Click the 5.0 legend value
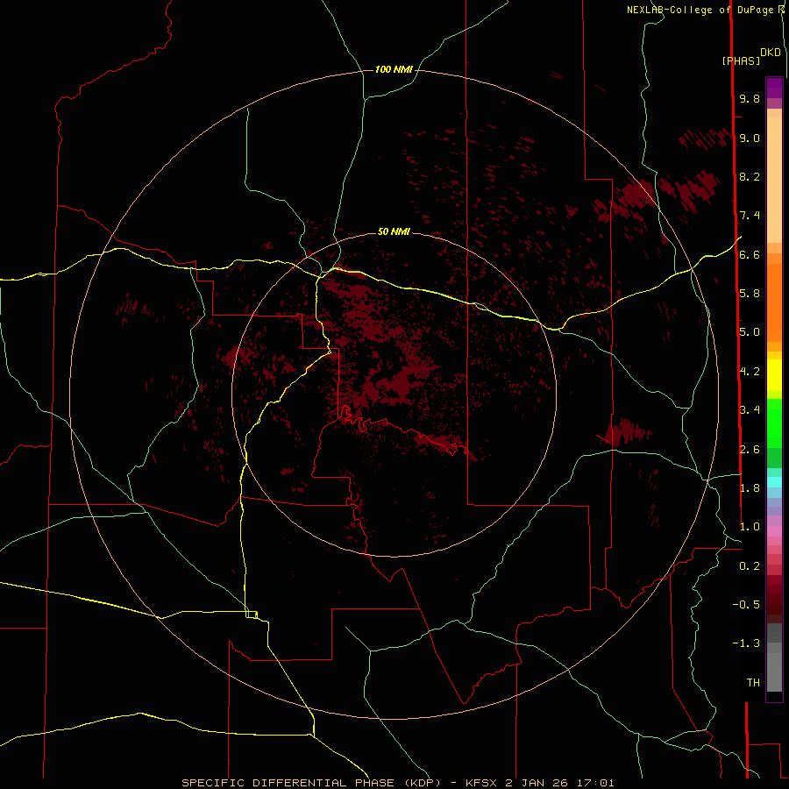Image resolution: width=789 pixels, height=789 pixels. (x=750, y=332)
